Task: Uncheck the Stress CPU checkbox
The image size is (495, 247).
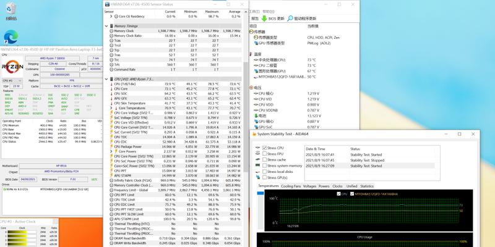Action: 265,148
